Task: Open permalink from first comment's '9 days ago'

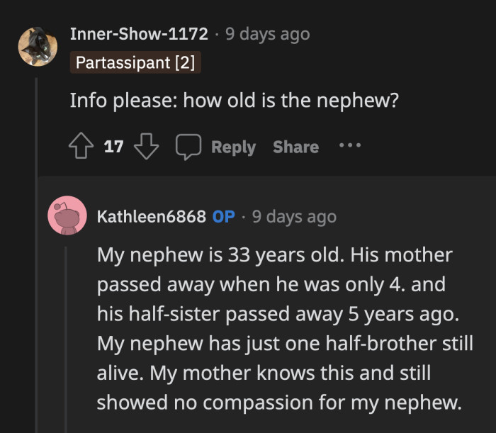Action: pos(268,33)
